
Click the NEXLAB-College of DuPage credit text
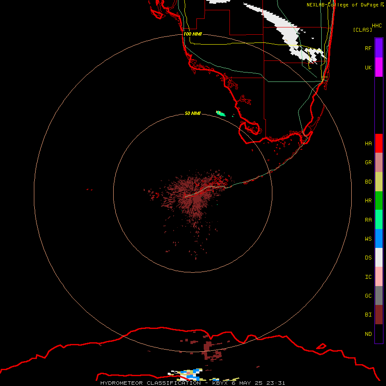(342, 5)
